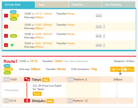Screen dimensions: 138x108
Task: Open the Map for Tokyo station
Action: coord(46,80)
